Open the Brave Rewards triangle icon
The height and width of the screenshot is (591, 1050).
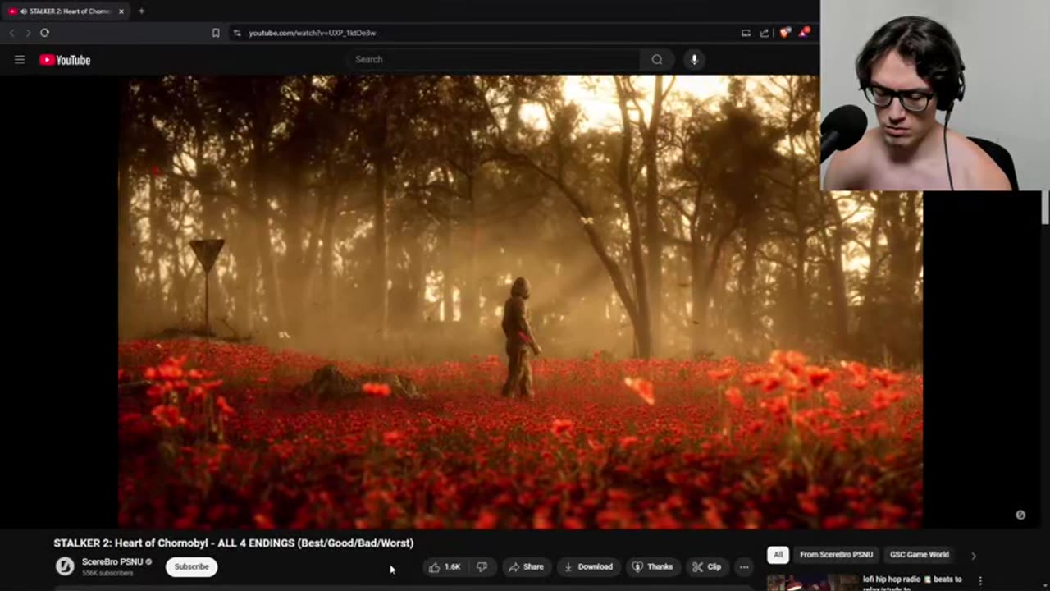tap(806, 33)
